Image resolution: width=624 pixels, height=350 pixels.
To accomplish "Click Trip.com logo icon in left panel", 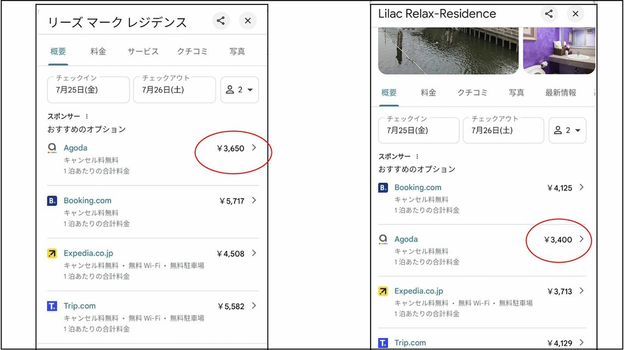I will pos(52,306).
